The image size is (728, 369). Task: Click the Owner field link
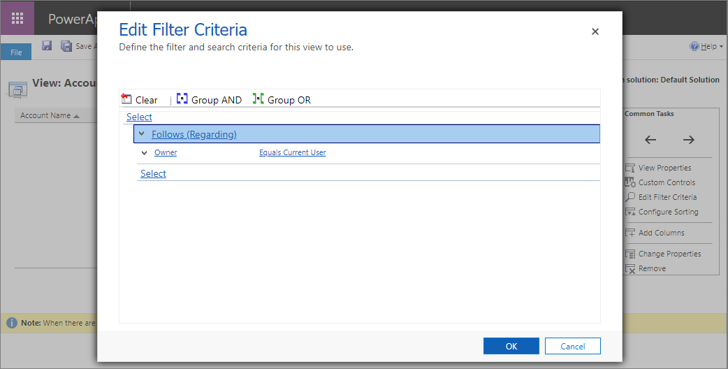click(166, 152)
